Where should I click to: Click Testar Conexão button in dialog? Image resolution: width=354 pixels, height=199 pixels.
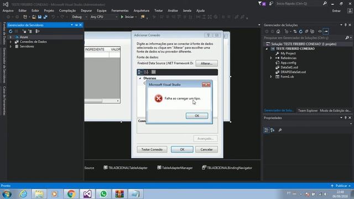[x=152, y=149]
